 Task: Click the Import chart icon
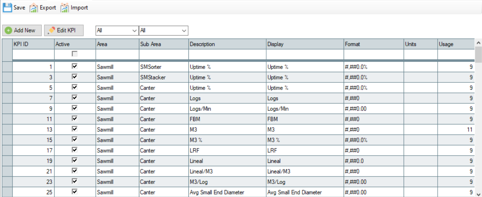click(64, 8)
